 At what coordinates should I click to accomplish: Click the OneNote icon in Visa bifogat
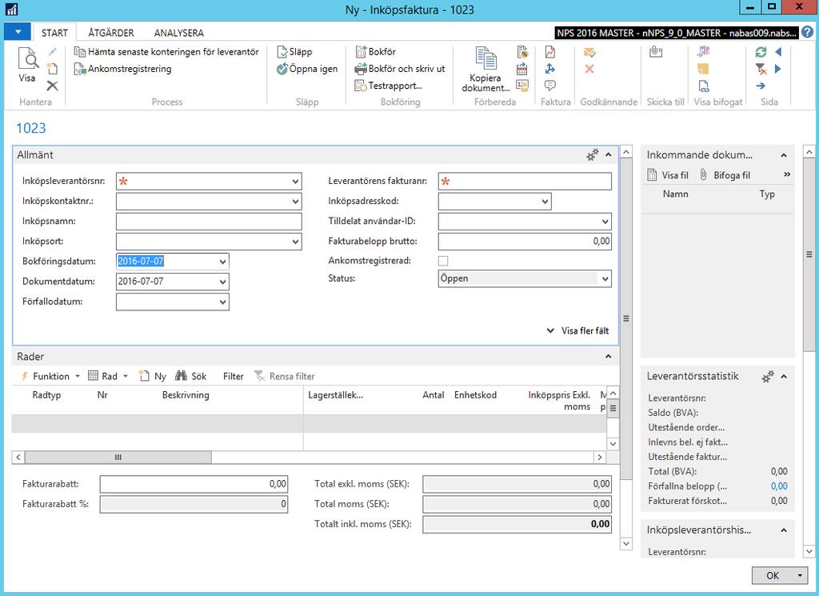(704, 51)
